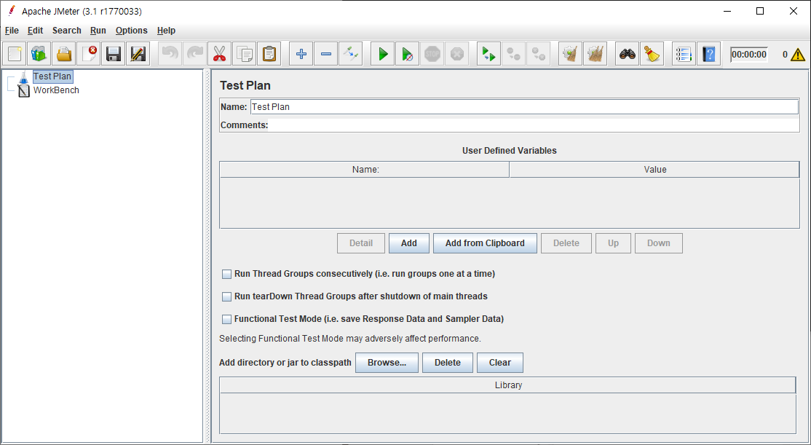Click the Remote Stop All icon
The width and height of the screenshot is (811, 445).
[513, 54]
